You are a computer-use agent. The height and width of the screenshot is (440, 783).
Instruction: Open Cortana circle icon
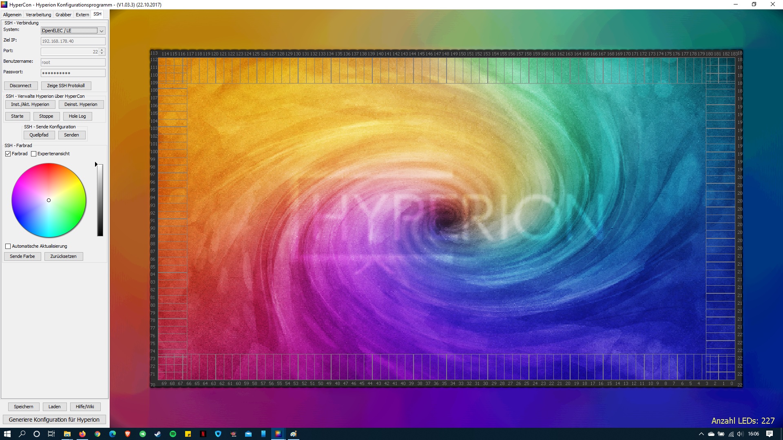point(37,434)
